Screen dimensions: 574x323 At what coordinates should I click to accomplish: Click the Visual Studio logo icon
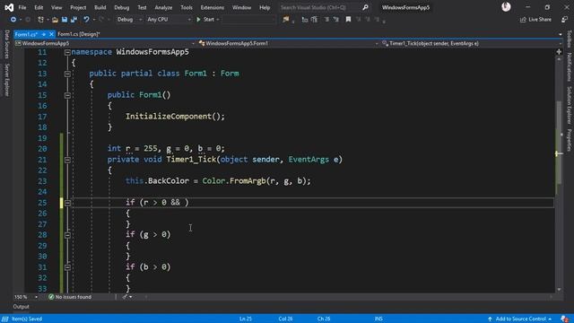click(9, 7)
